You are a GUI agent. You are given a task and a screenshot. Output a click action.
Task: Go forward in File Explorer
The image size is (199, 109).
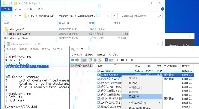(11, 16)
